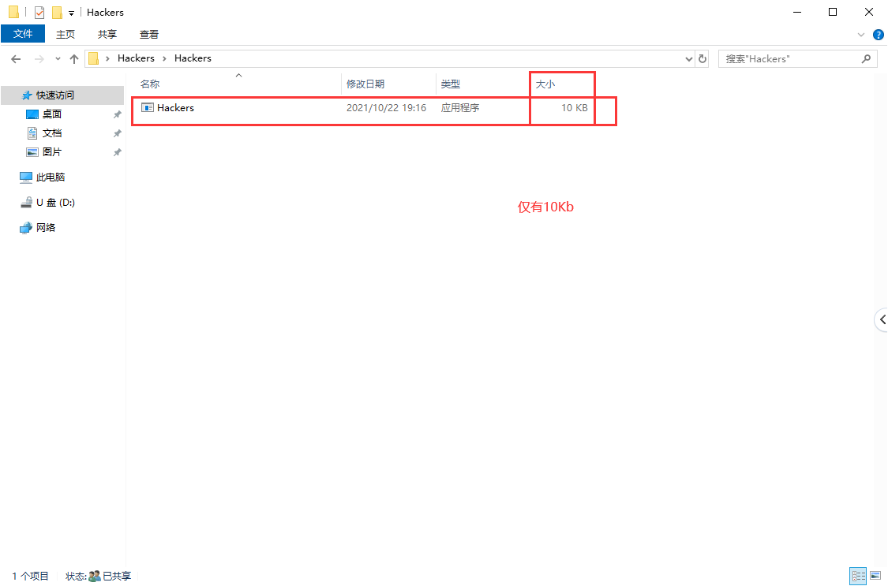The width and height of the screenshot is (888, 586).
Task: Refresh the Hackers folder view
Action: pyautogui.click(x=703, y=58)
